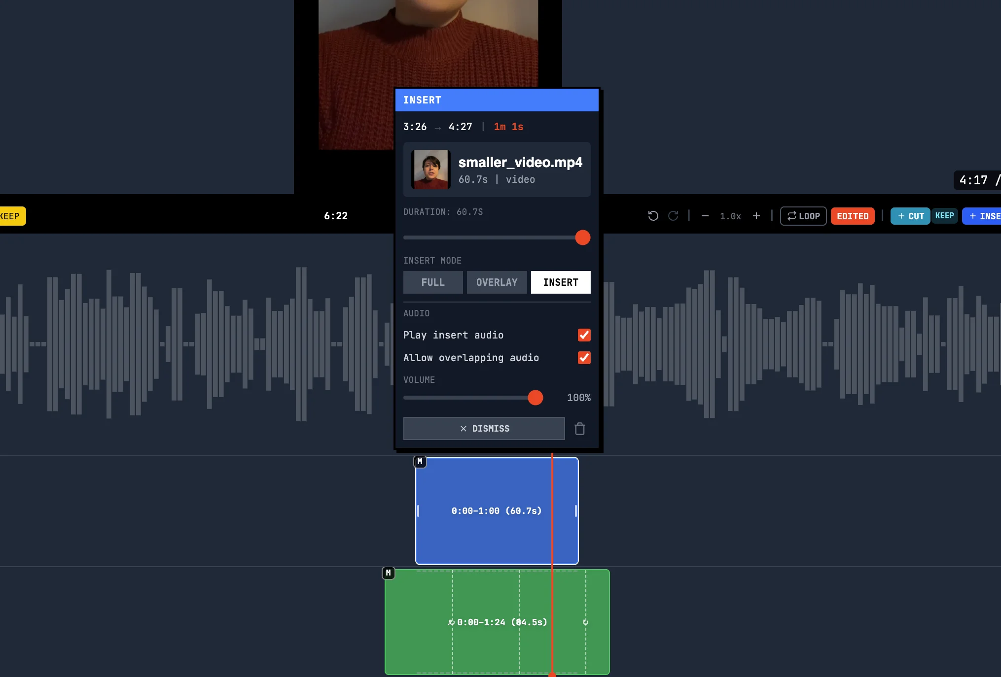Click the 6:22 time display
This screenshot has width=1001, height=677.
click(x=336, y=216)
